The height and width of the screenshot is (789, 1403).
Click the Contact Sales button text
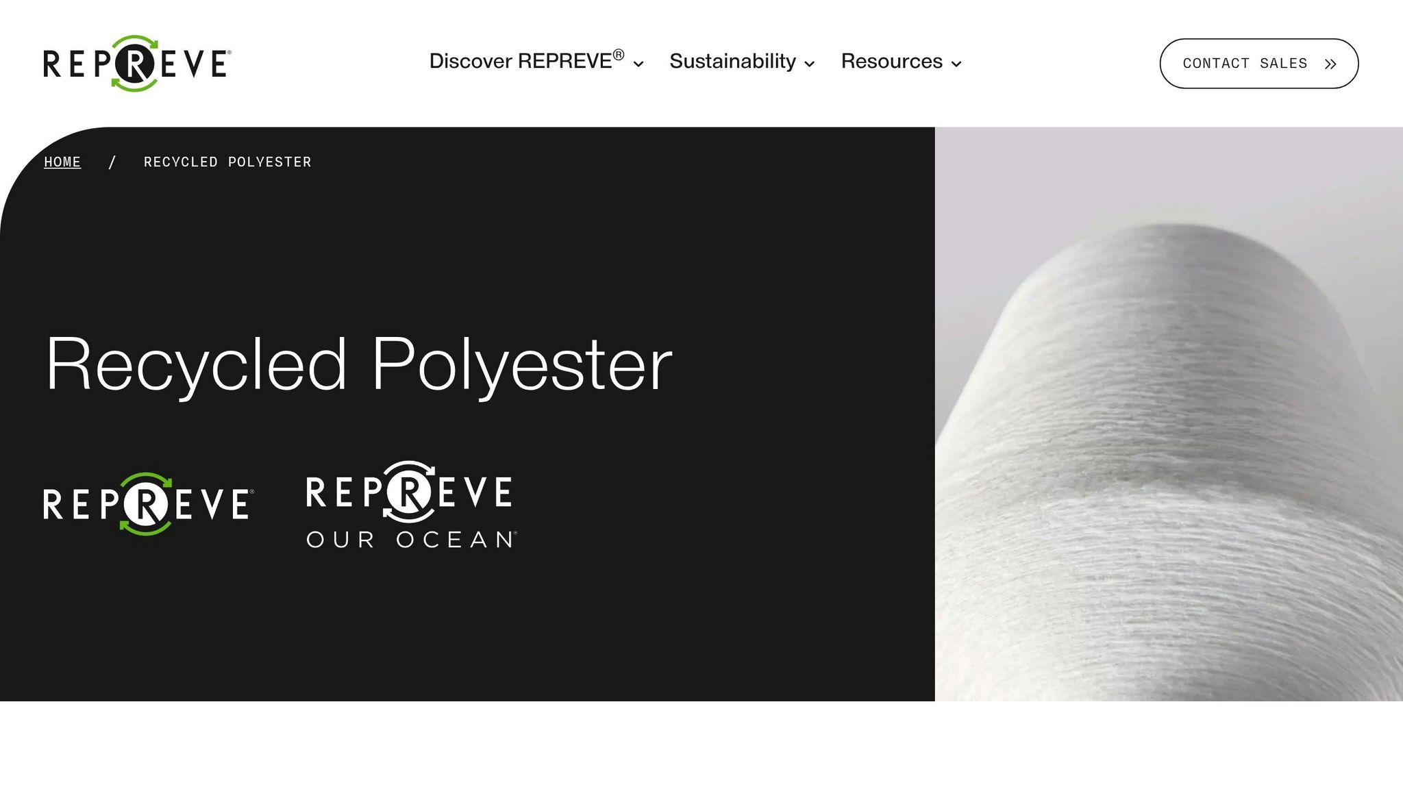coord(1245,64)
